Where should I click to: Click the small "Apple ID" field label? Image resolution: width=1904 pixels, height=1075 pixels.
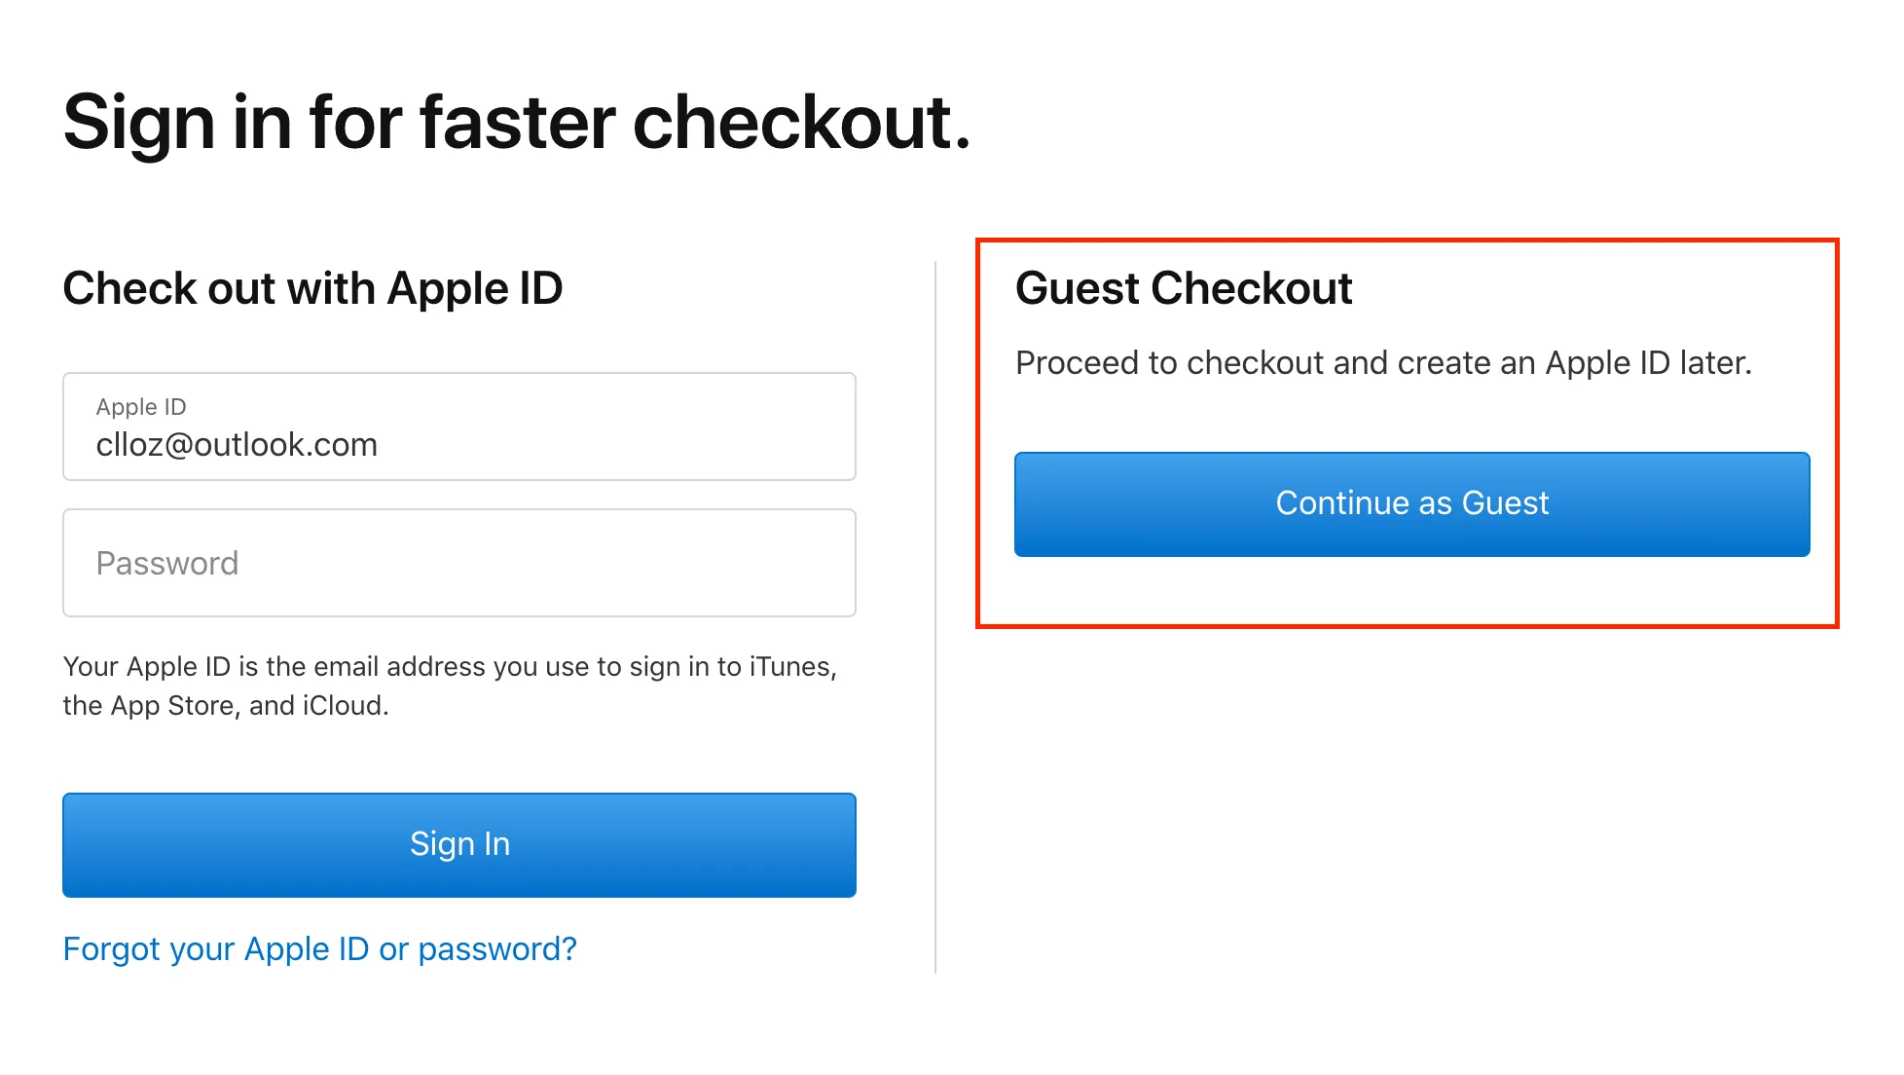[141, 407]
